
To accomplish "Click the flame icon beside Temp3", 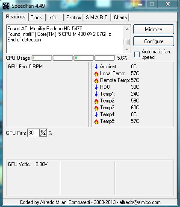I will (96, 108).
